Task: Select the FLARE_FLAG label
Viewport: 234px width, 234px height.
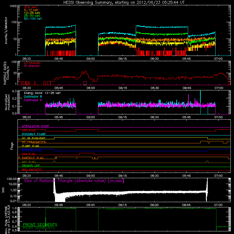Action: tap(30, 146)
